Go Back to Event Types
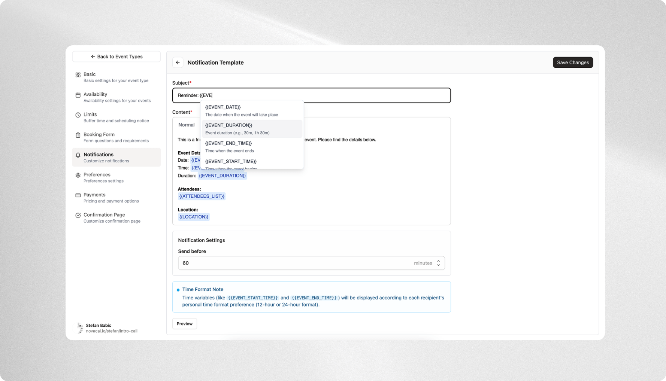Viewport: 666px width, 381px height. tap(116, 57)
